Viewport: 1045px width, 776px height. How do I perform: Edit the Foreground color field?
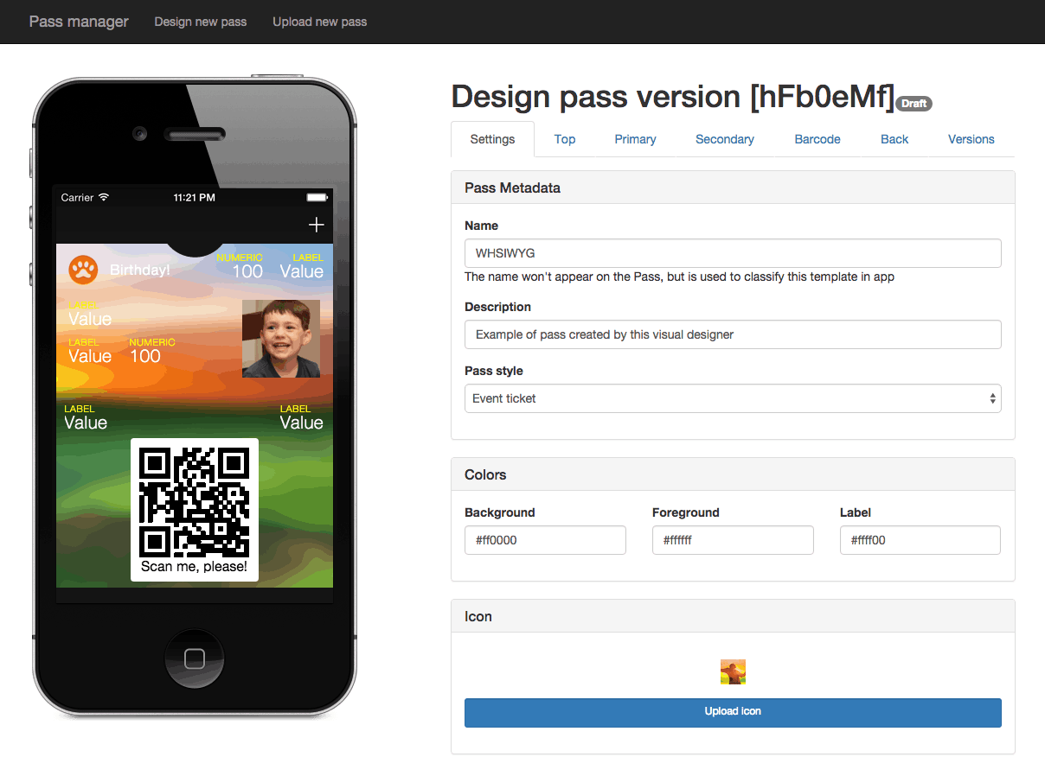733,540
